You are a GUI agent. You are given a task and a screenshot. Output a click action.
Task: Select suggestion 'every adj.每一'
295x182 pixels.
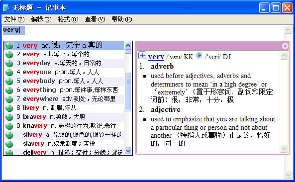point(64,55)
